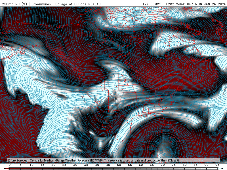Screen dimensions: 227x170
Task: Click the "250mb RH (%)" title text
Action: [x=14, y=4]
